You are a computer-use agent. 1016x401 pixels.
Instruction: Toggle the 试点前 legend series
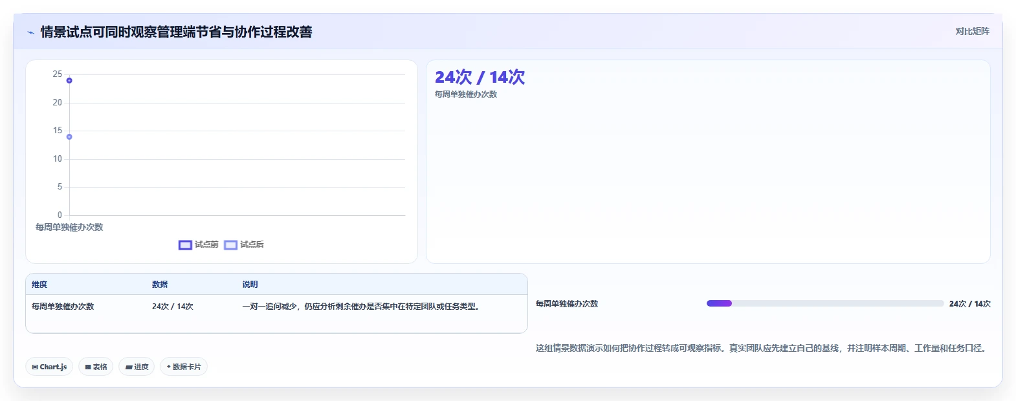pos(199,244)
